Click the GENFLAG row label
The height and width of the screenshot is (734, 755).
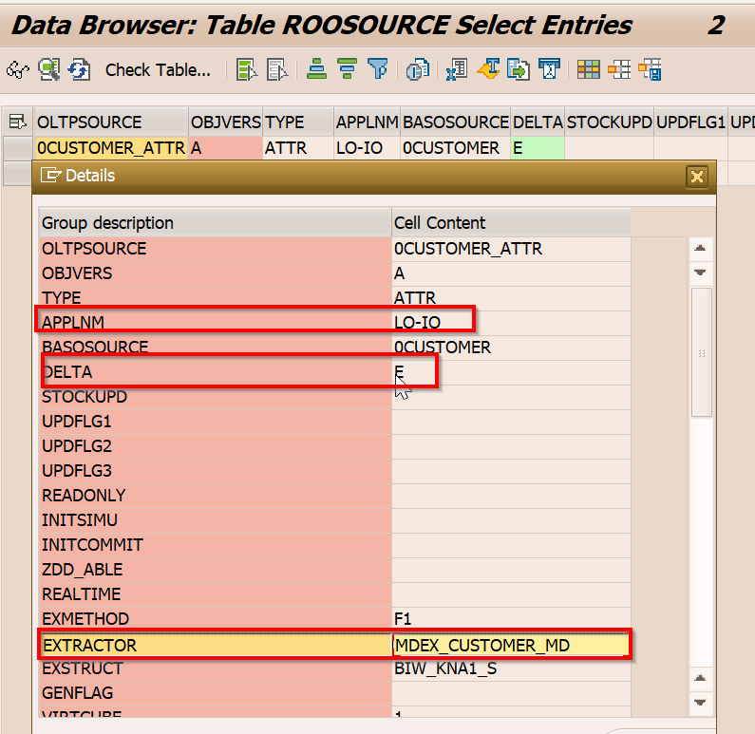point(216,693)
